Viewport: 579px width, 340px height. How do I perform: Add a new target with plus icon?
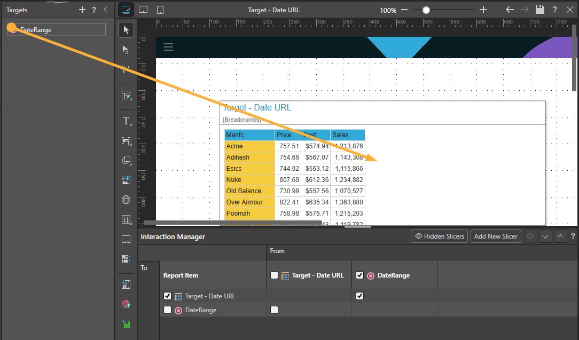coord(82,10)
